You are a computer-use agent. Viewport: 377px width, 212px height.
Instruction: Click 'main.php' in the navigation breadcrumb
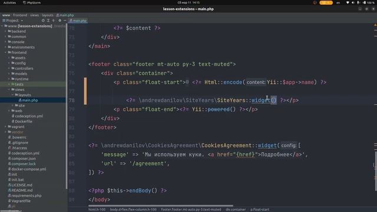65,15
